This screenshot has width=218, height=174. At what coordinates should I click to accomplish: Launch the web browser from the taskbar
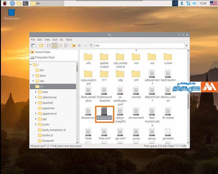tap(12, 3)
